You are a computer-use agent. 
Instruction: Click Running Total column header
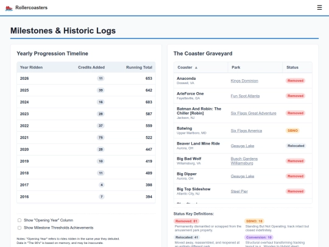[x=139, y=68]
